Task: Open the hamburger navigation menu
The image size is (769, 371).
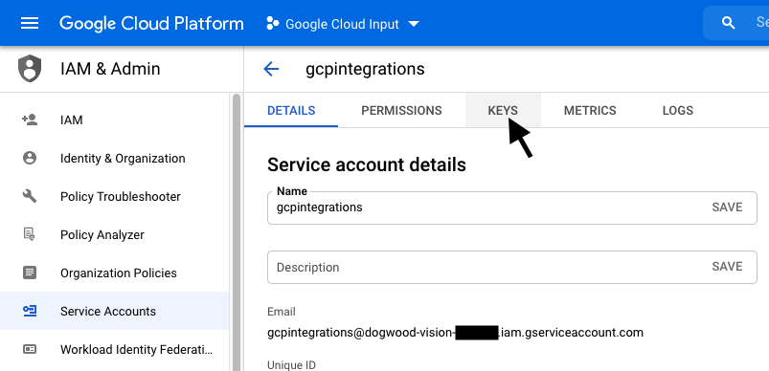Action: coord(30,23)
